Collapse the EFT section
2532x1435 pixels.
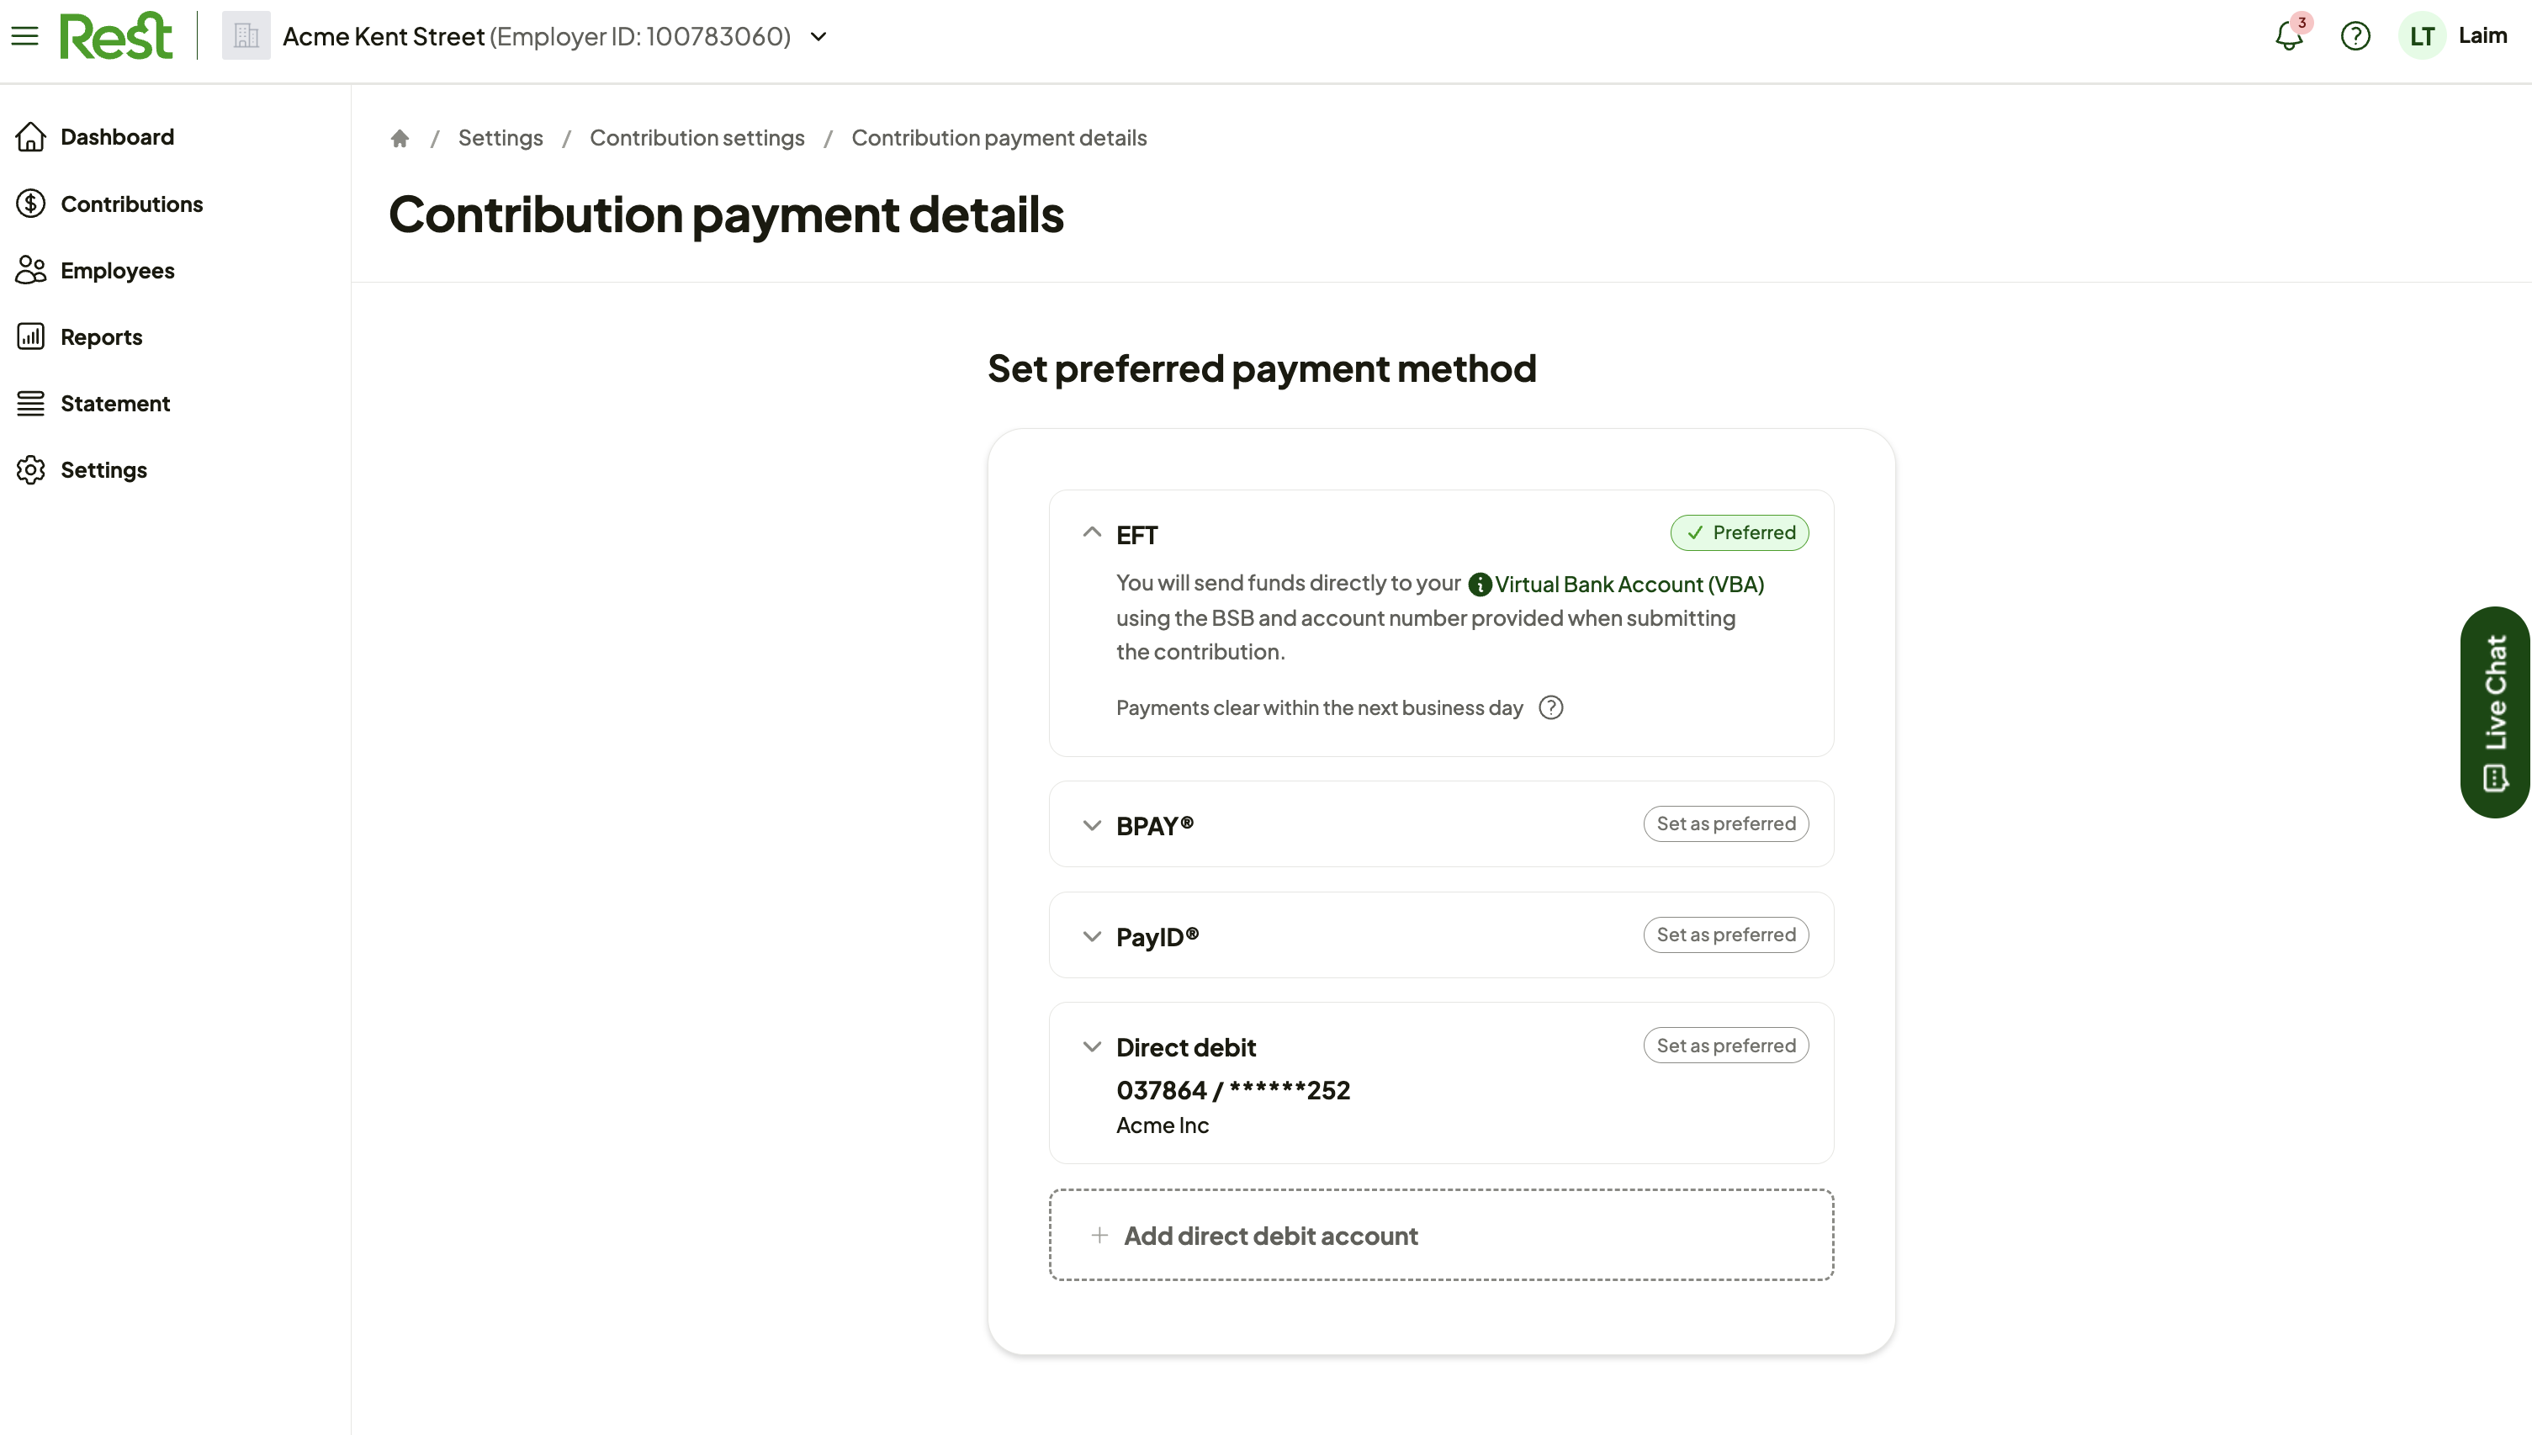pos(1091,533)
